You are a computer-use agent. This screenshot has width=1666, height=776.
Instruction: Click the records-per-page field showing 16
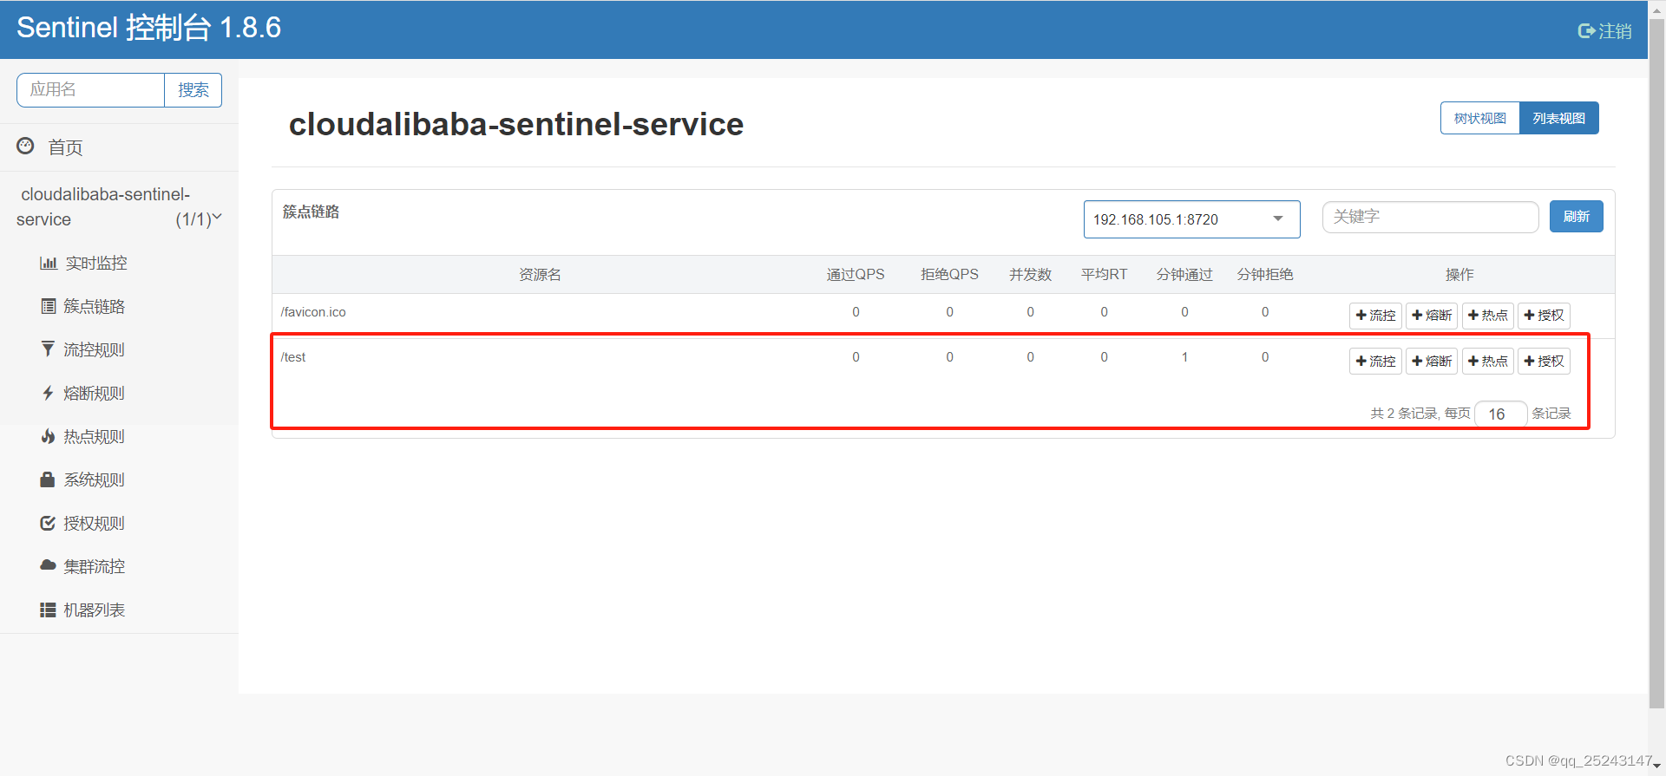[1501, 414]
